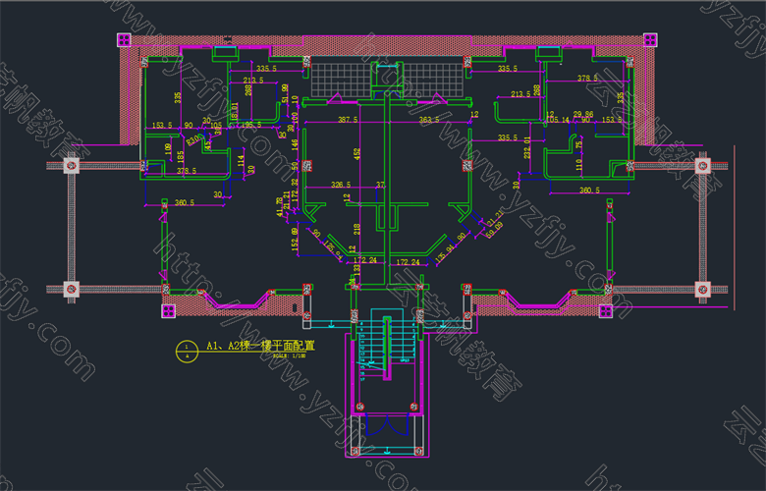Screen dimensions: 766x491
Task: Click the "59.09" angled dimension text
Action: (495, 230)
